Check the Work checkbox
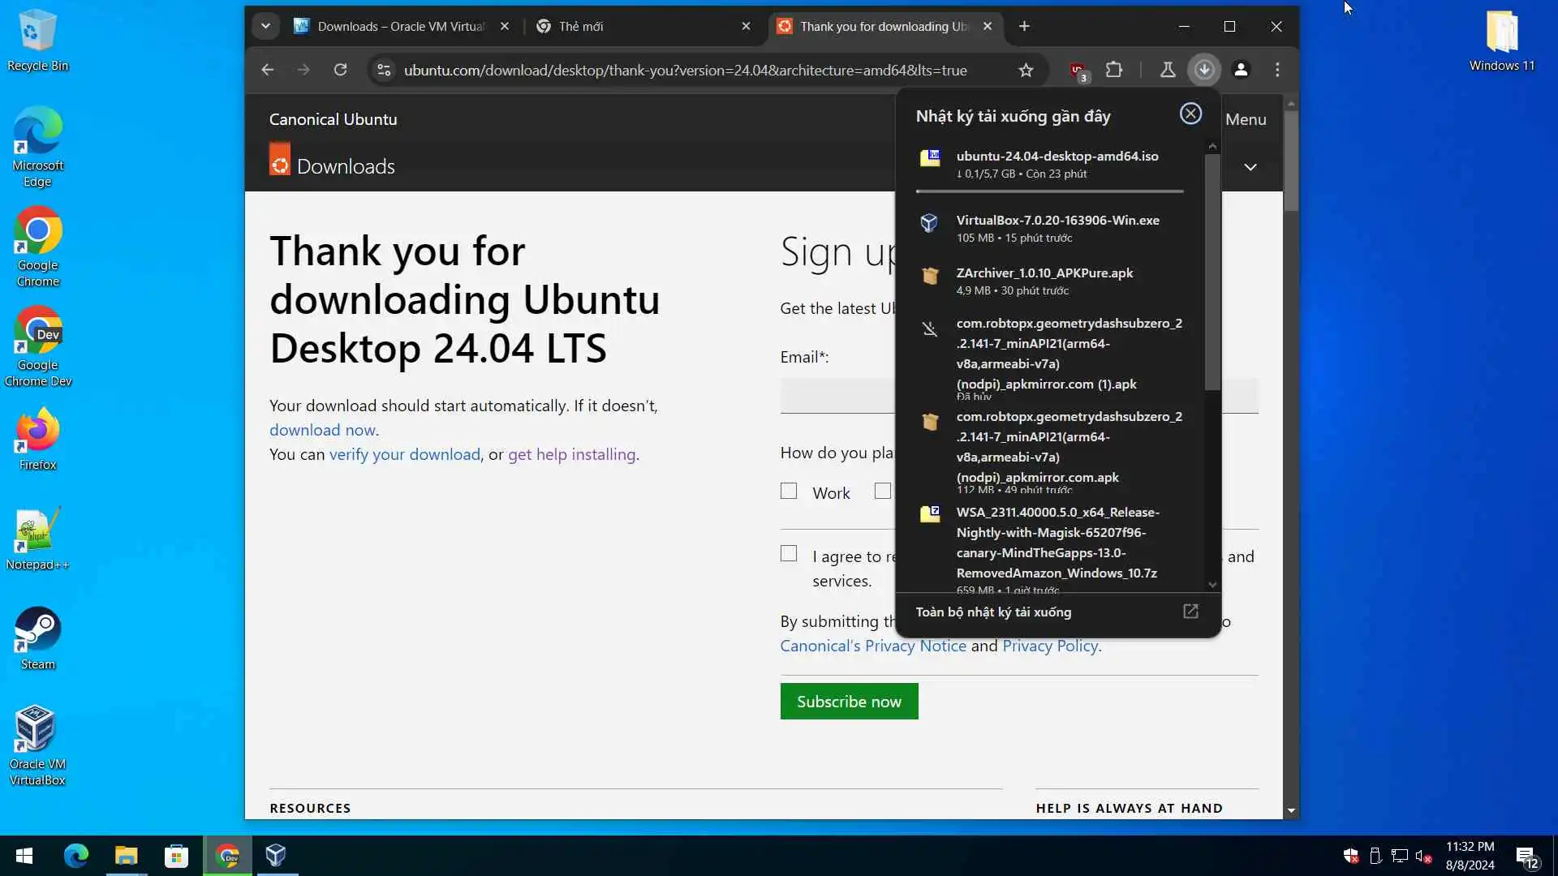 tap(789, 491)
